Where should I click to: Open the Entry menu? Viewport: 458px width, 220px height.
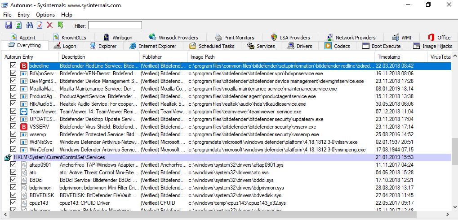pos(24,15)
